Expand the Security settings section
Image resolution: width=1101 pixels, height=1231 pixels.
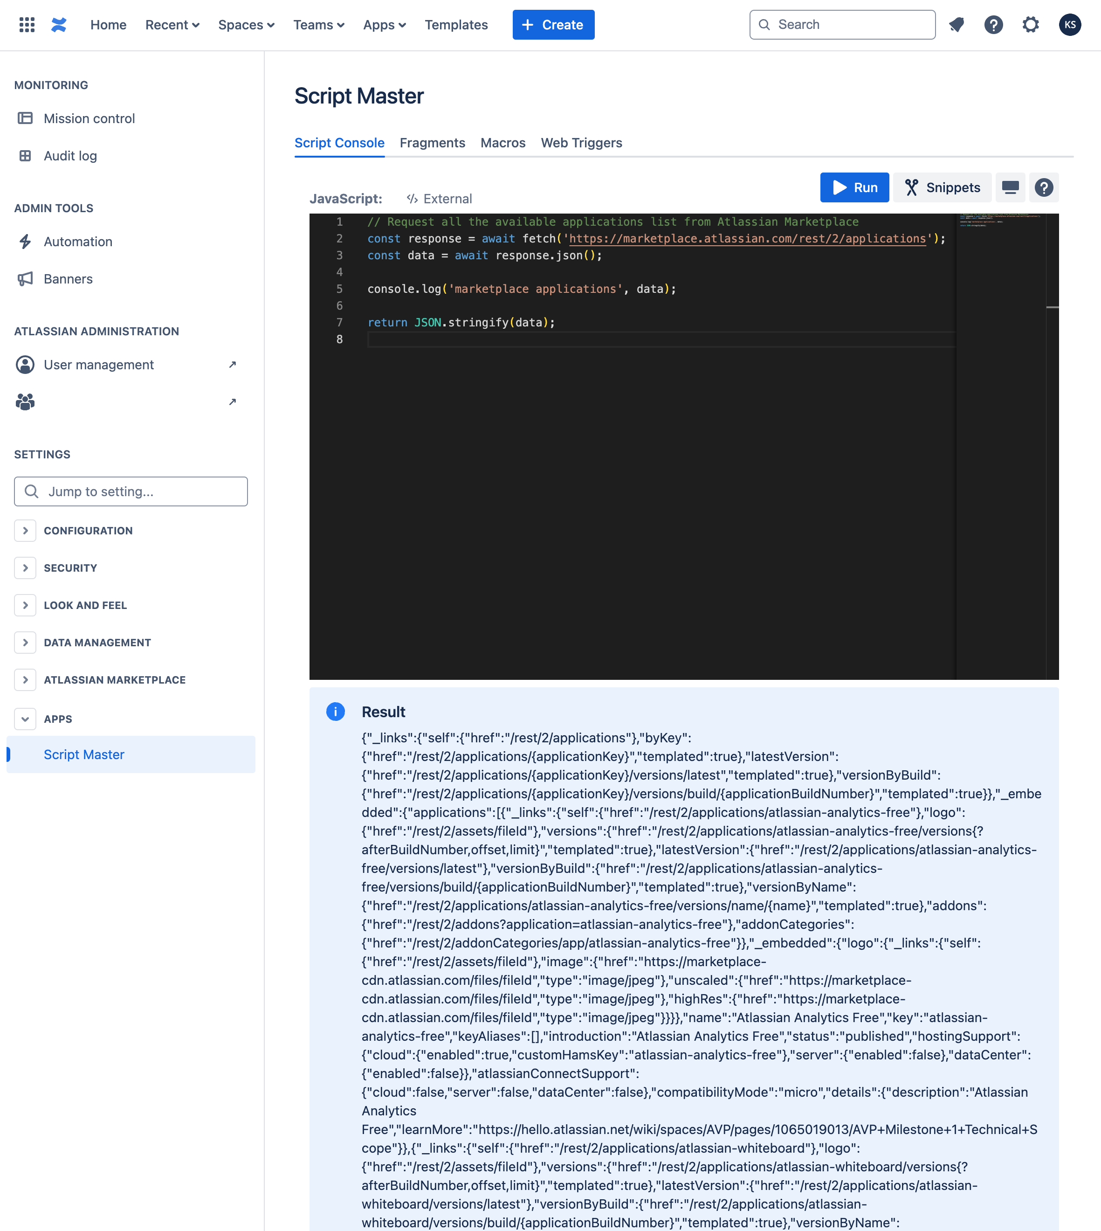(x=26, y=567)
